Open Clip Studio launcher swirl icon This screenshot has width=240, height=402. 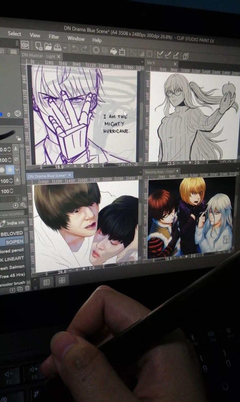pos(25,45)
